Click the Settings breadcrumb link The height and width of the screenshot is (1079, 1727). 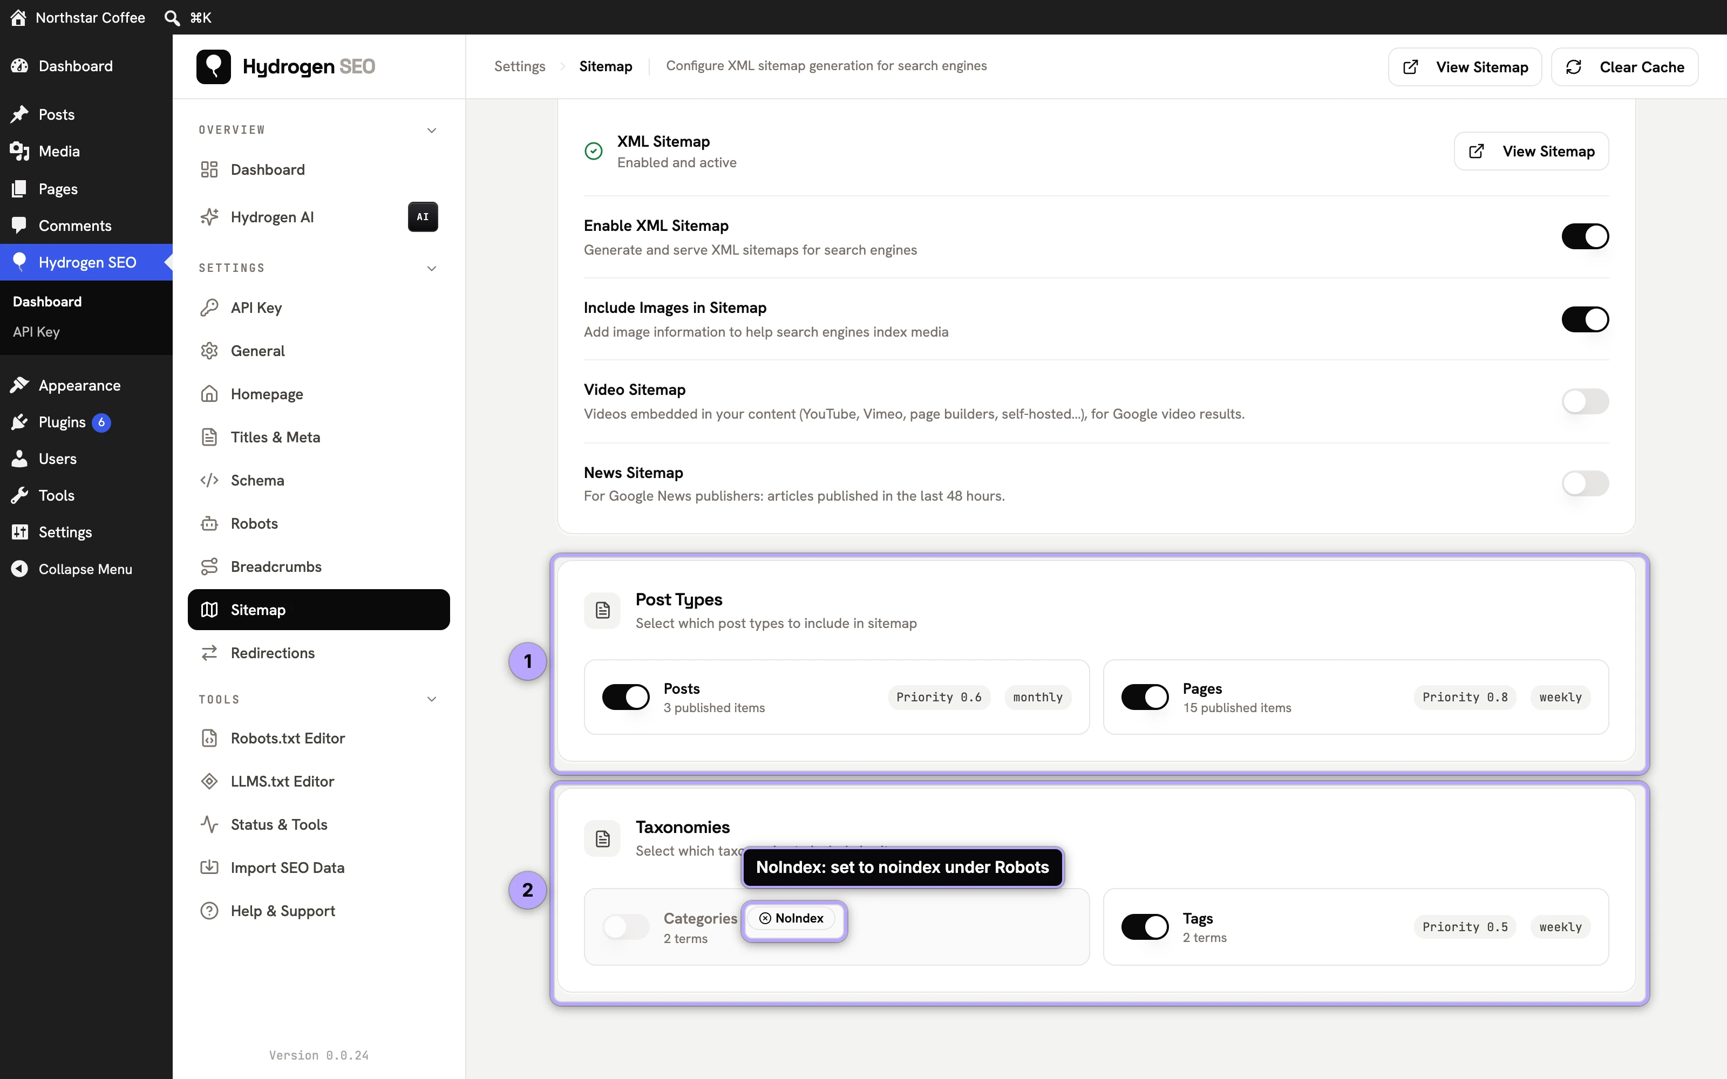coord(520,66)
